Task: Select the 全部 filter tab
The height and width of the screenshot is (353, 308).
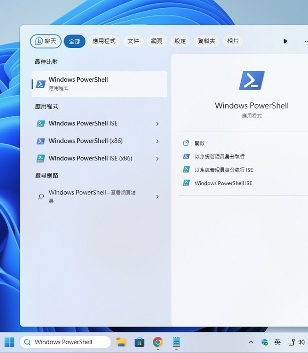Action: pyautogui.click(x=75, y=41)
